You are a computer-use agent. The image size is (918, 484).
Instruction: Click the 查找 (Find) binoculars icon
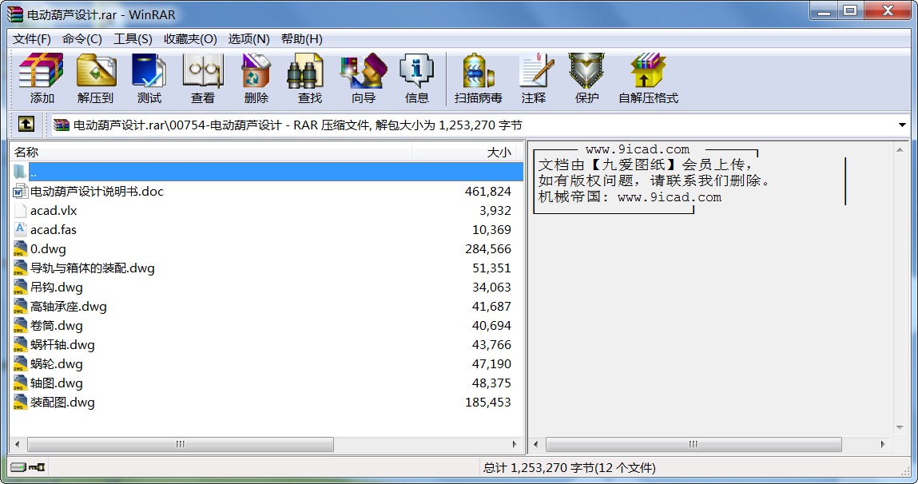(305, 71)
